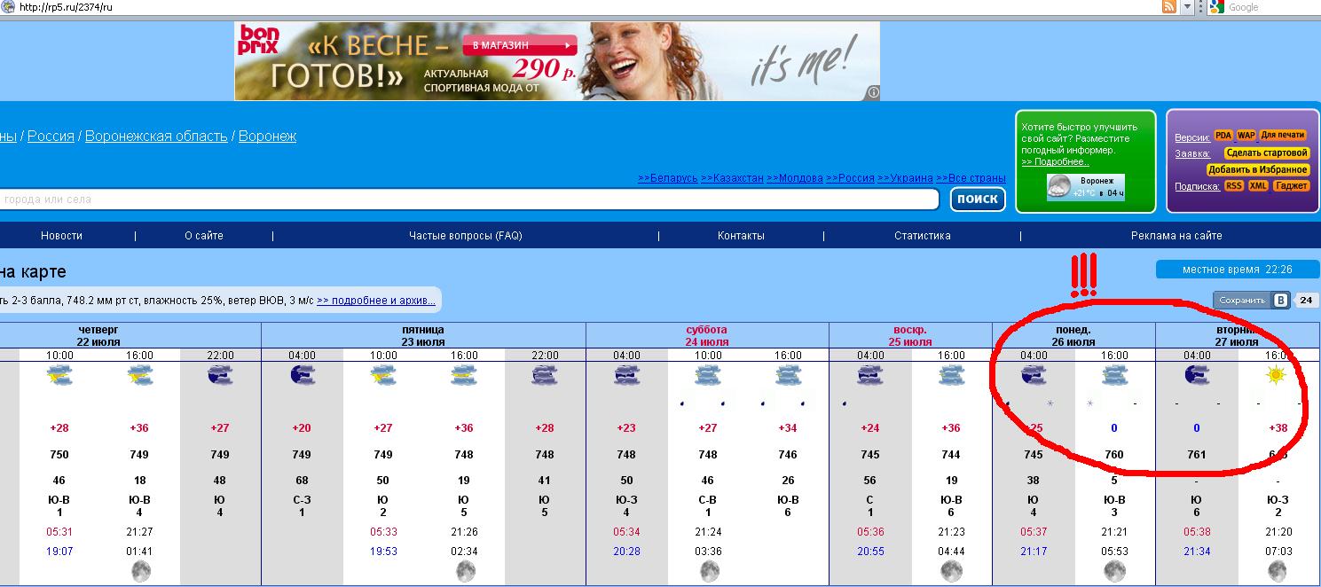
Task: Click the Воронеж weather informer widget
Action: 1085,187
